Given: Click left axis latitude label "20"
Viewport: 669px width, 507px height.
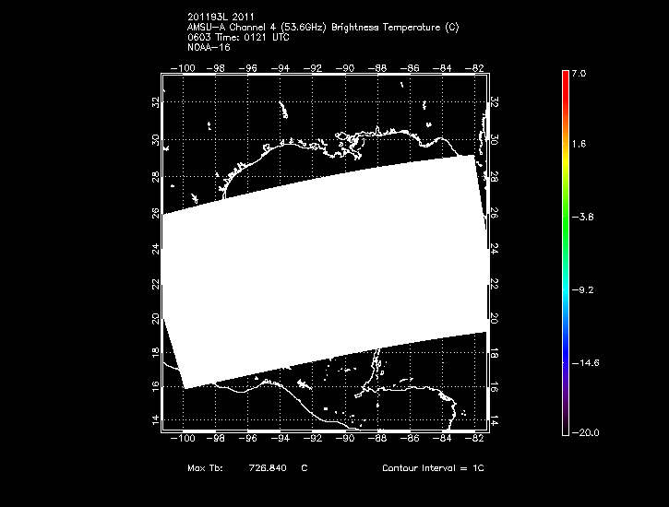Looking at the screenshot, I should pyautogui.click(x=155, y=318).
